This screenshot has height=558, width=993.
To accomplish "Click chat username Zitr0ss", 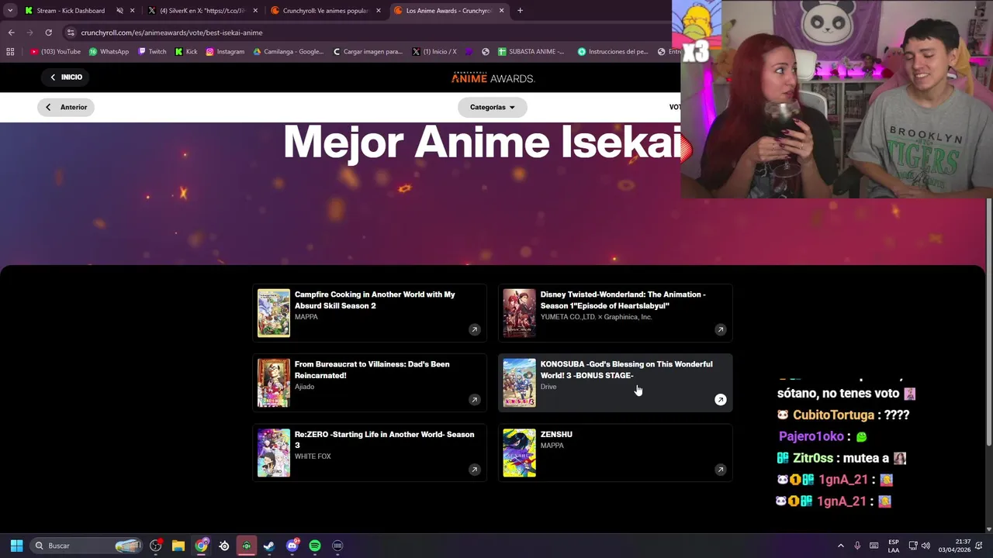I will 812,459.
